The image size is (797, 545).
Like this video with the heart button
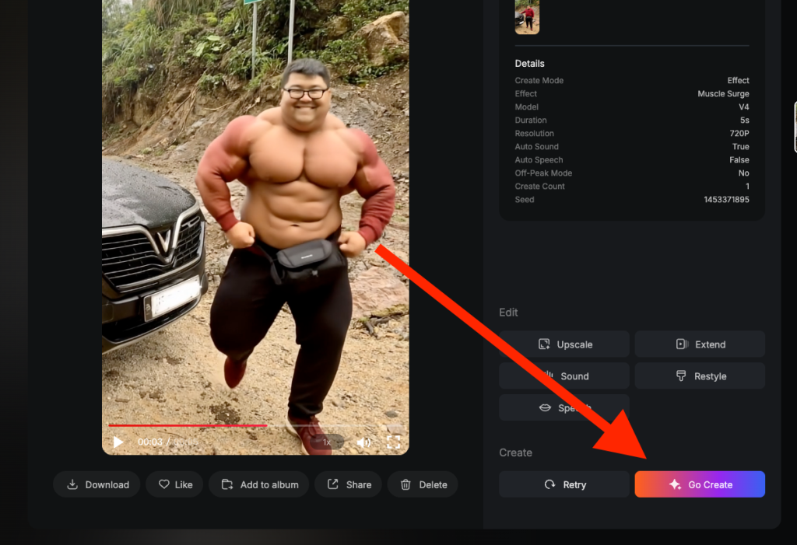point(175,484)
